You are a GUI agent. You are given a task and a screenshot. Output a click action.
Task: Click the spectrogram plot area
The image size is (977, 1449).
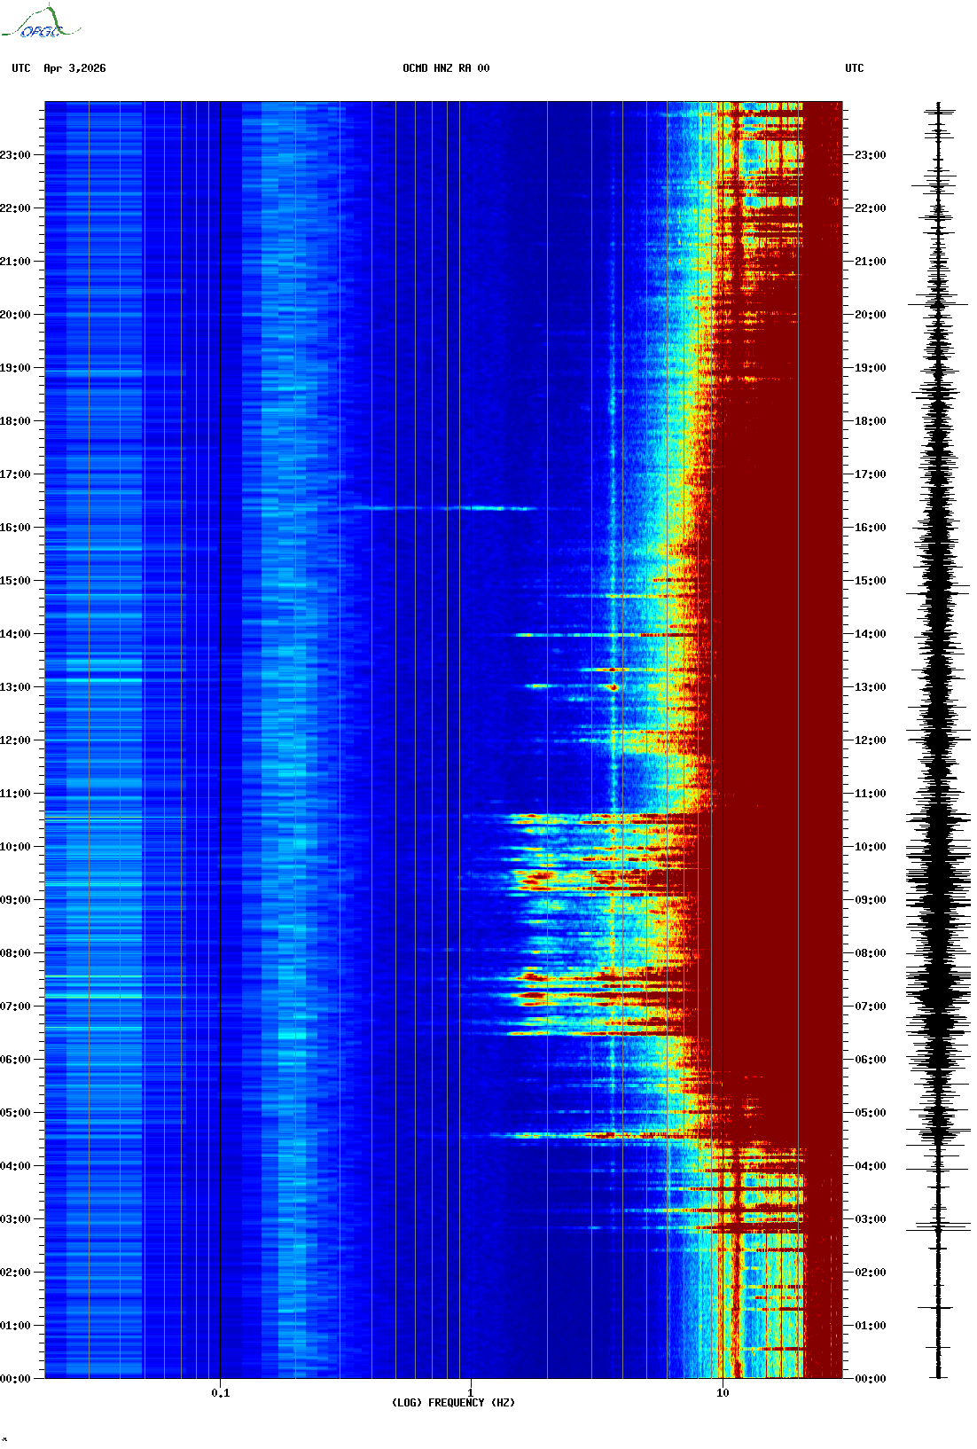(x=443, y=740)
